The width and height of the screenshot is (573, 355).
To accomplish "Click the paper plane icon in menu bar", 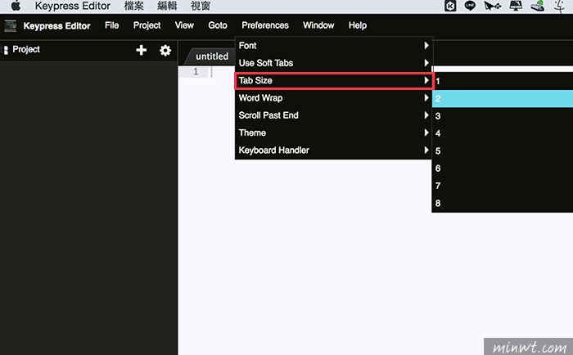I will coord(492,6).
